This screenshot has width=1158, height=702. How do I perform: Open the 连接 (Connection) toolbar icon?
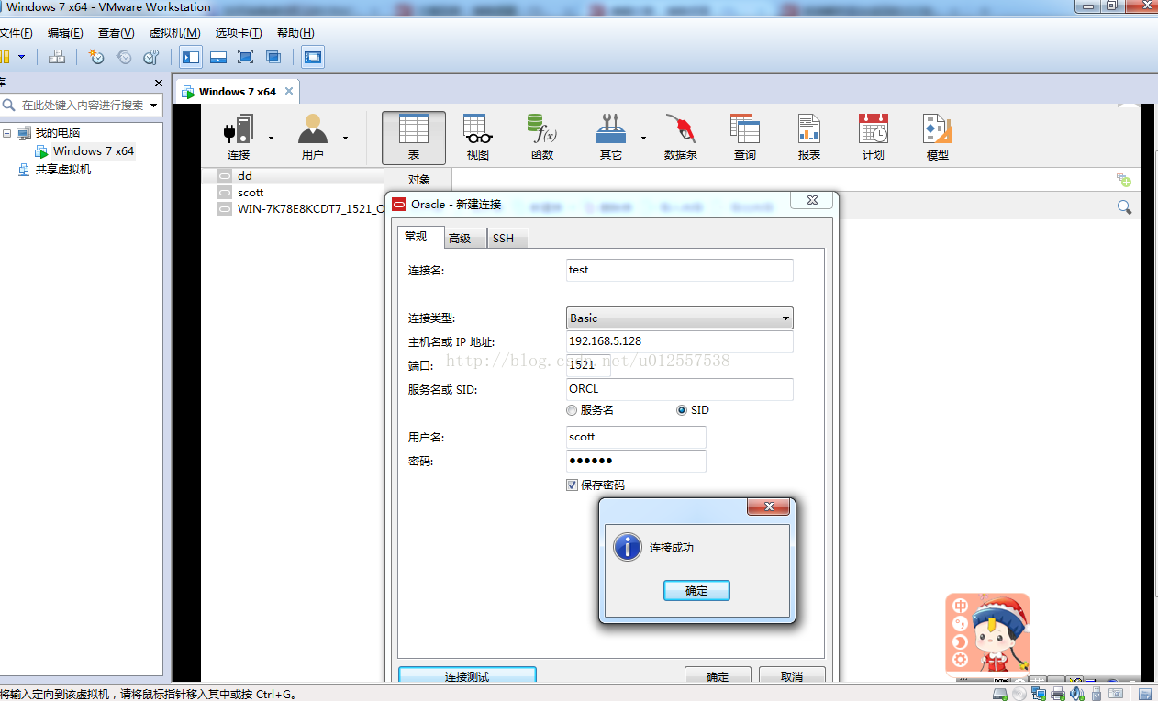[239, 138]
